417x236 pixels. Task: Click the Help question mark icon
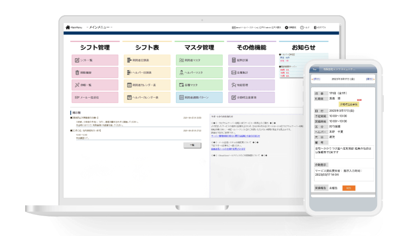coord(302,27)
